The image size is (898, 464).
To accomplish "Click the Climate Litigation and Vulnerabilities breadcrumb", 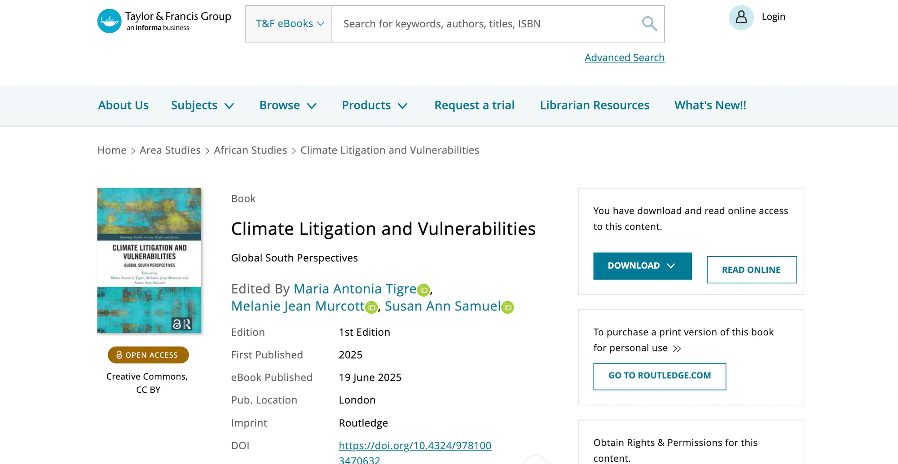I will coord(390,150).
